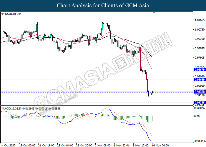Click the 0.94130 price axis value
The height and width of the screenshot is (147, 206).
(x=200, y=95)
